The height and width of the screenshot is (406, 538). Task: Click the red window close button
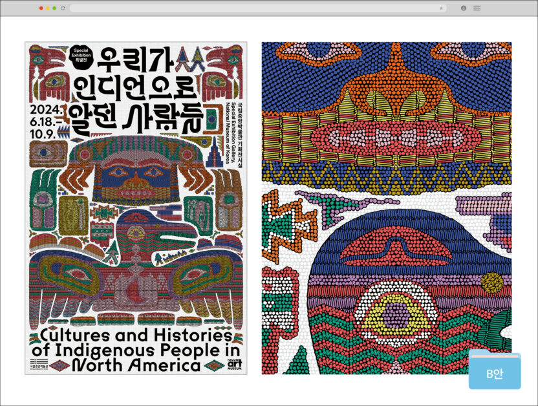point(41,8)
